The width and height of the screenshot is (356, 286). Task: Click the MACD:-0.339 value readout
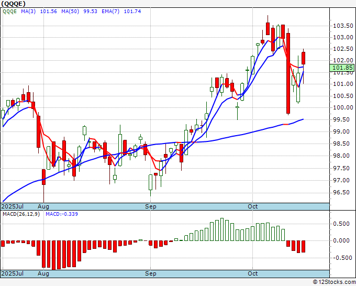pos(62,214)
